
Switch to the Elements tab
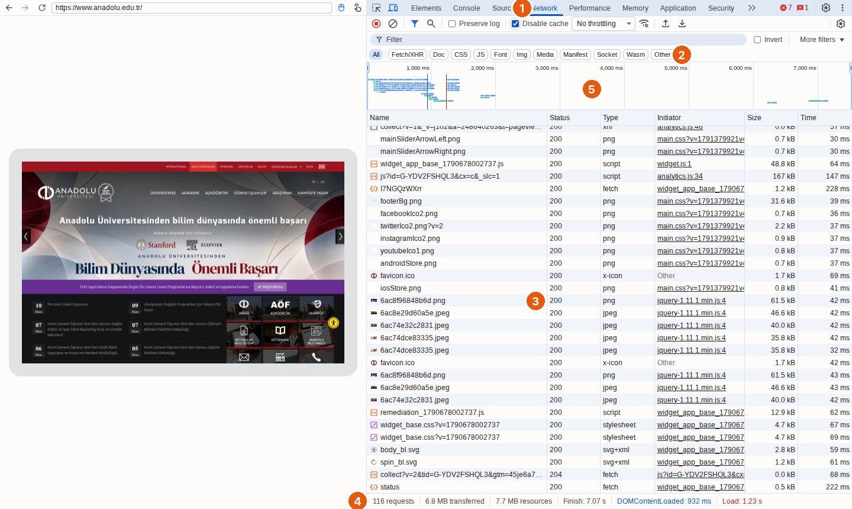[426, 8]
